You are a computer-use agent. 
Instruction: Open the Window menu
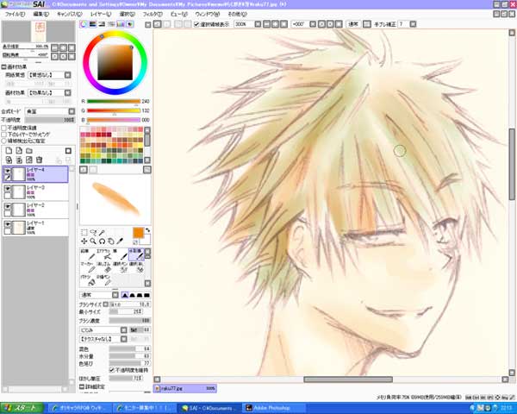(x=208, y=14)
